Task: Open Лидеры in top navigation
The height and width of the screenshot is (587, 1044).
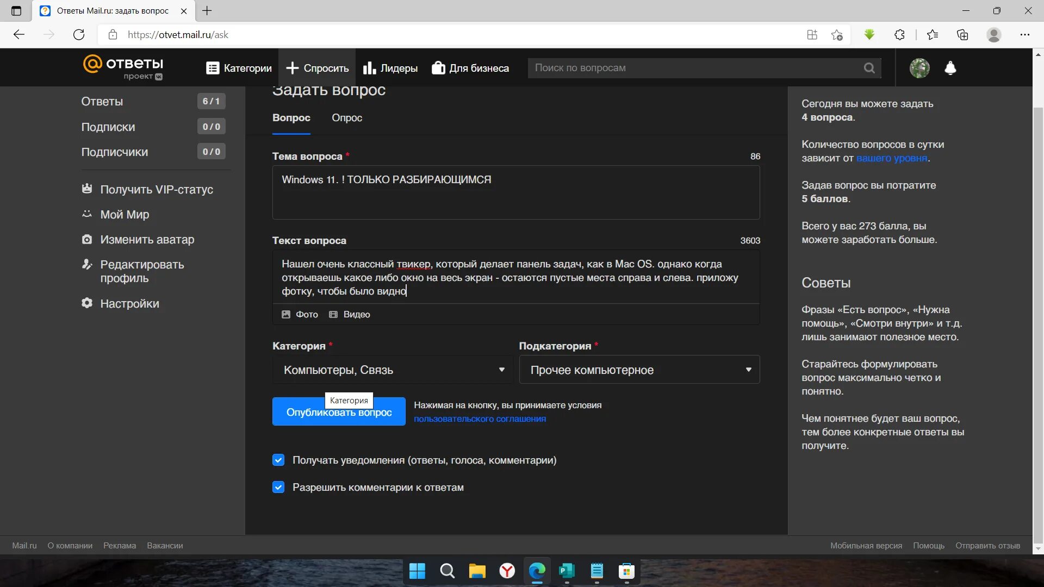Action: [390, 68]
